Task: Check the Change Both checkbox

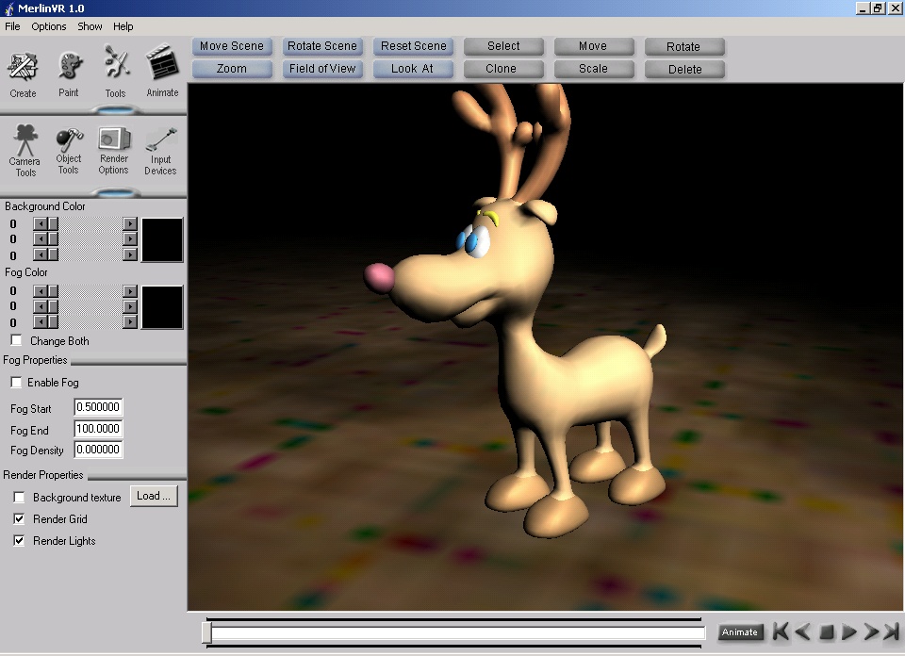Action: [x=17, y=340]
